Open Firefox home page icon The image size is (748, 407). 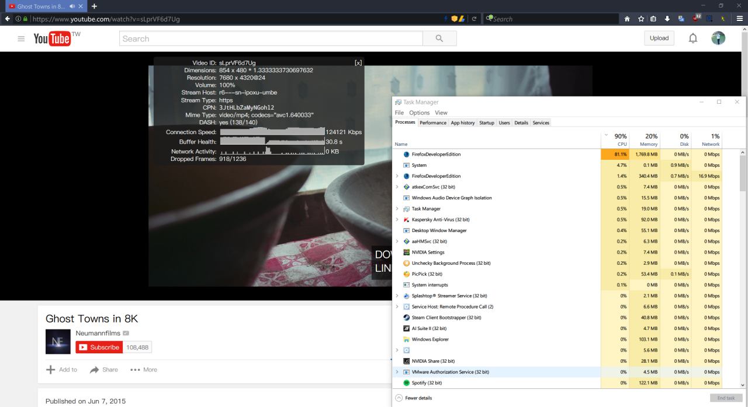coord(627,19)
